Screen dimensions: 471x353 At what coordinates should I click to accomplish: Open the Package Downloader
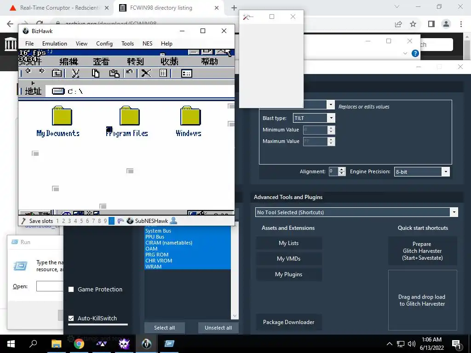click(289, 322)
